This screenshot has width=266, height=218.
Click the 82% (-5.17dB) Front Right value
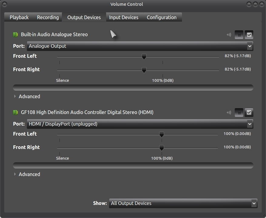(238, 69)
